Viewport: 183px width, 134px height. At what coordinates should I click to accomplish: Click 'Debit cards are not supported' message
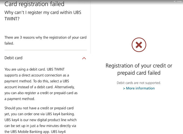point(139,83)
